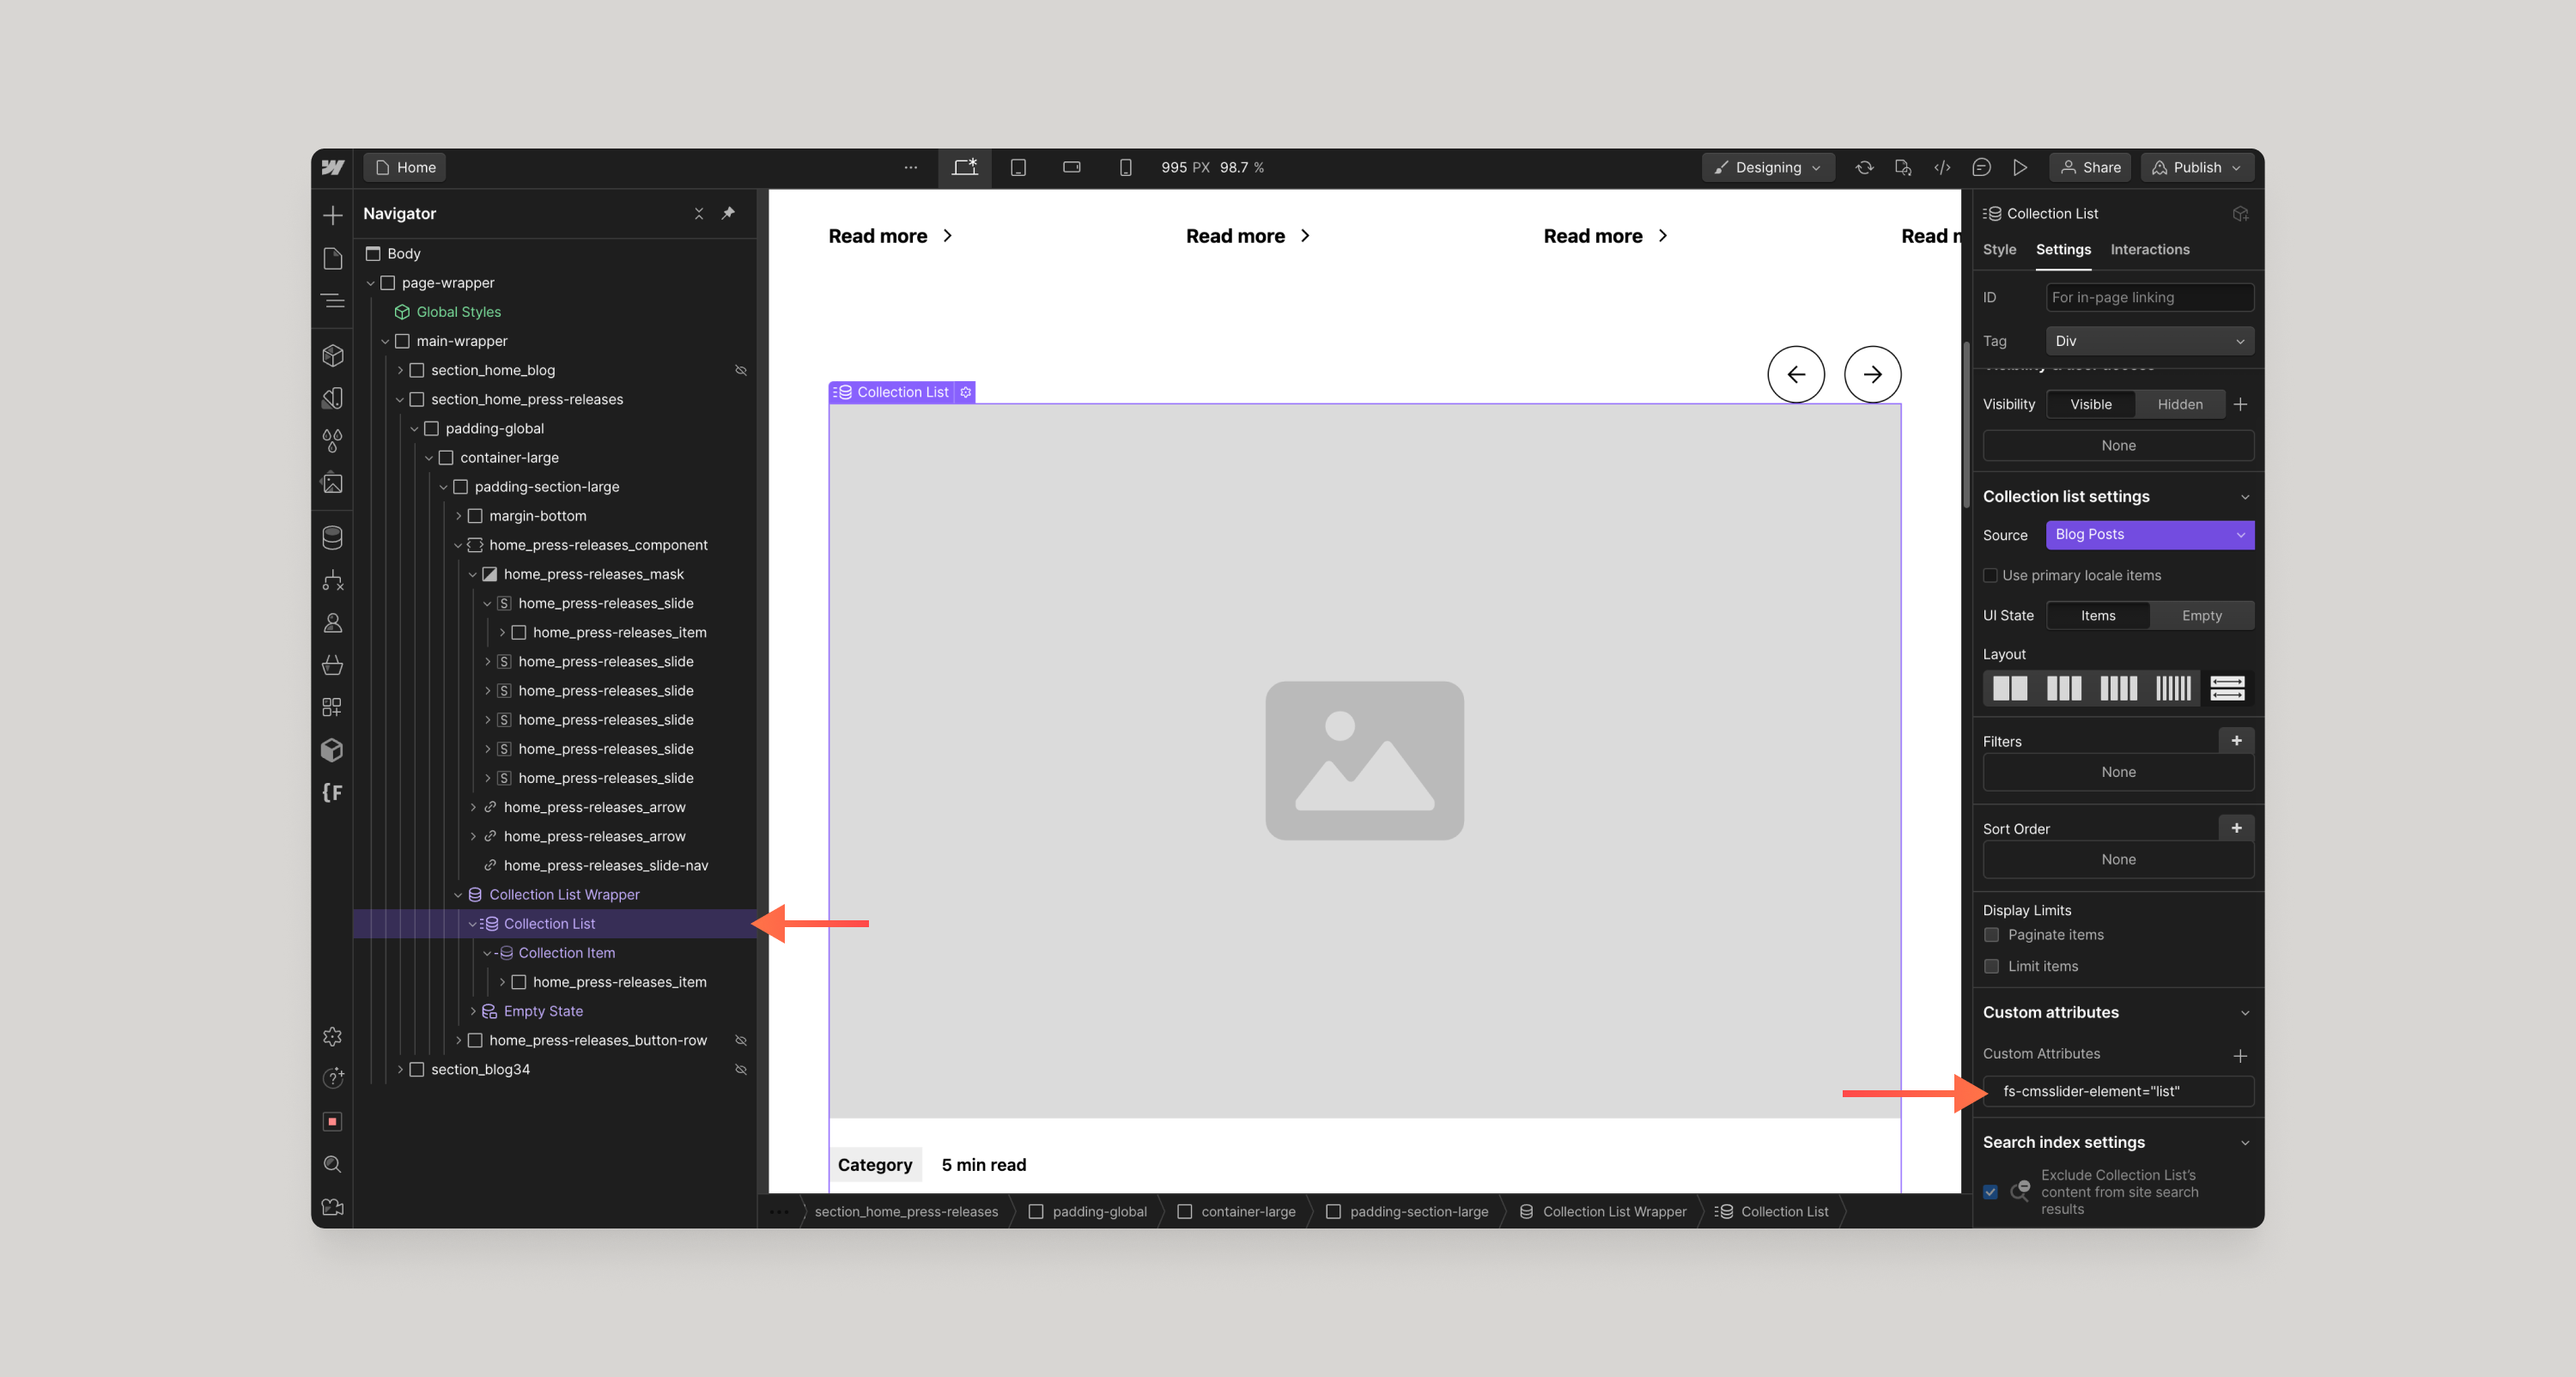Image resolution: width=2576 pixels, height=1377 pixels.
Task: Switch UI State to Items
Action: click(2098, 615)
